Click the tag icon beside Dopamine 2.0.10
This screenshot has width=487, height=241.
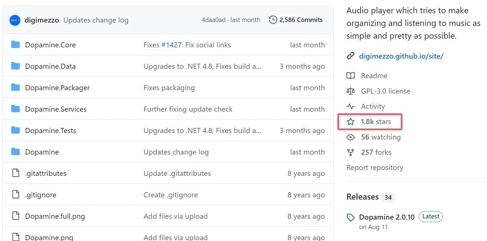(351, 217)
